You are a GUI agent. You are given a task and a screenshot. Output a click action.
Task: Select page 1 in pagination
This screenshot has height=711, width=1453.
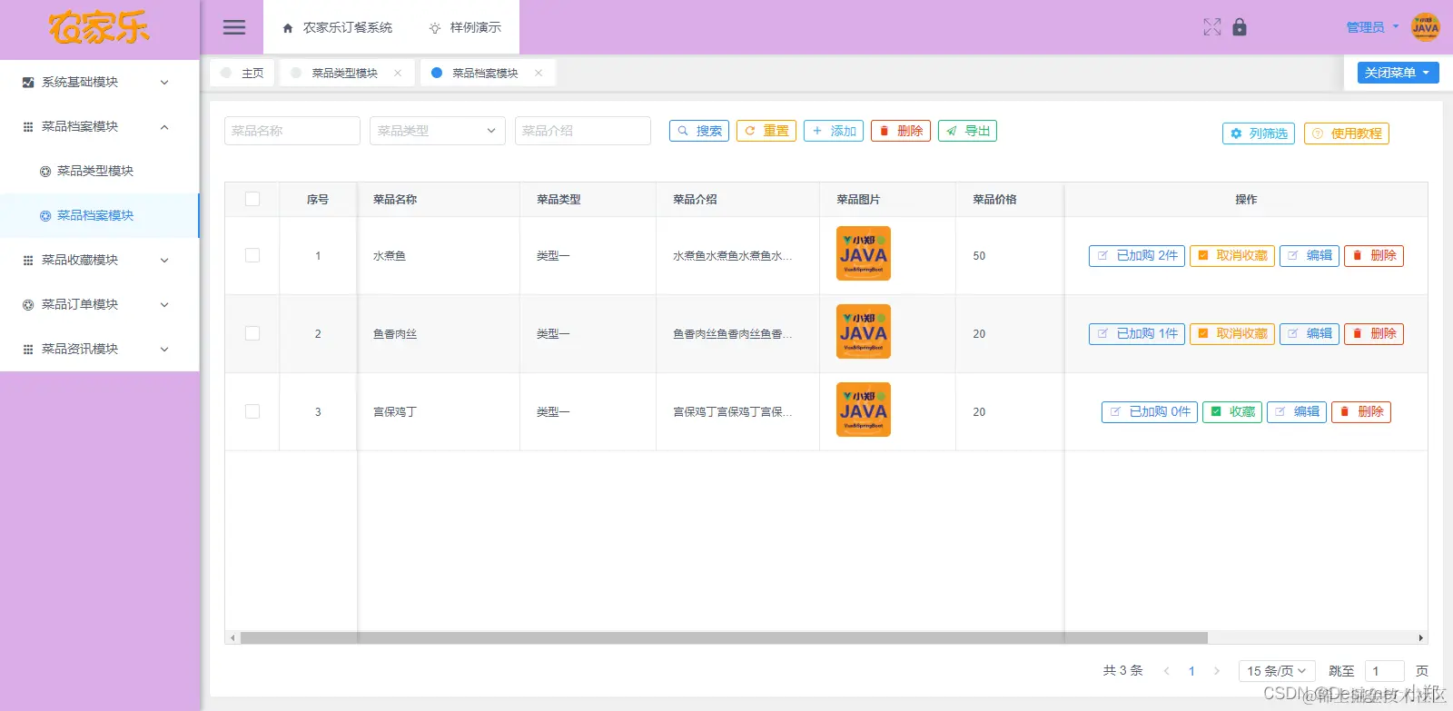point(1191,671)
